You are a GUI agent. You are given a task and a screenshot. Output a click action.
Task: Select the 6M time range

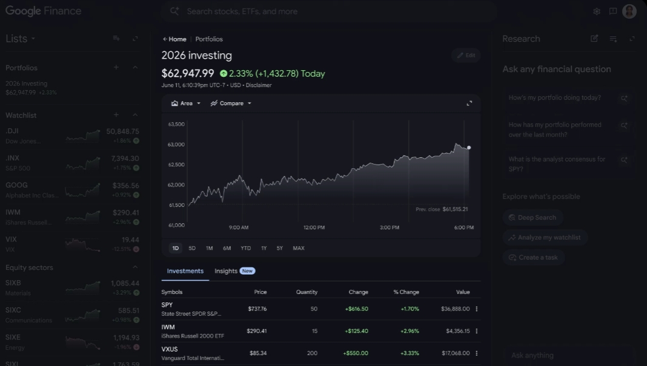pos(227,248)
